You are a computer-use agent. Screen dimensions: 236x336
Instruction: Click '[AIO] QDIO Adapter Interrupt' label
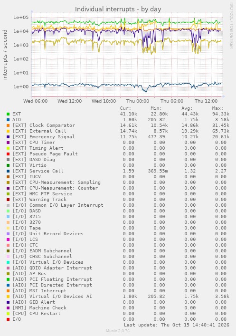[x=52, y=268]
